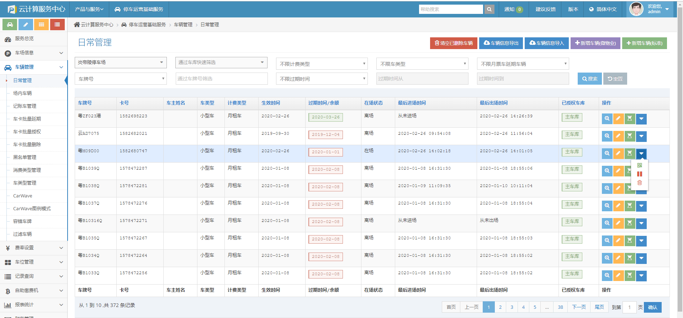
Task: Edit vehicle 云AD7075 with pencil icon
Action: (618, 136)
